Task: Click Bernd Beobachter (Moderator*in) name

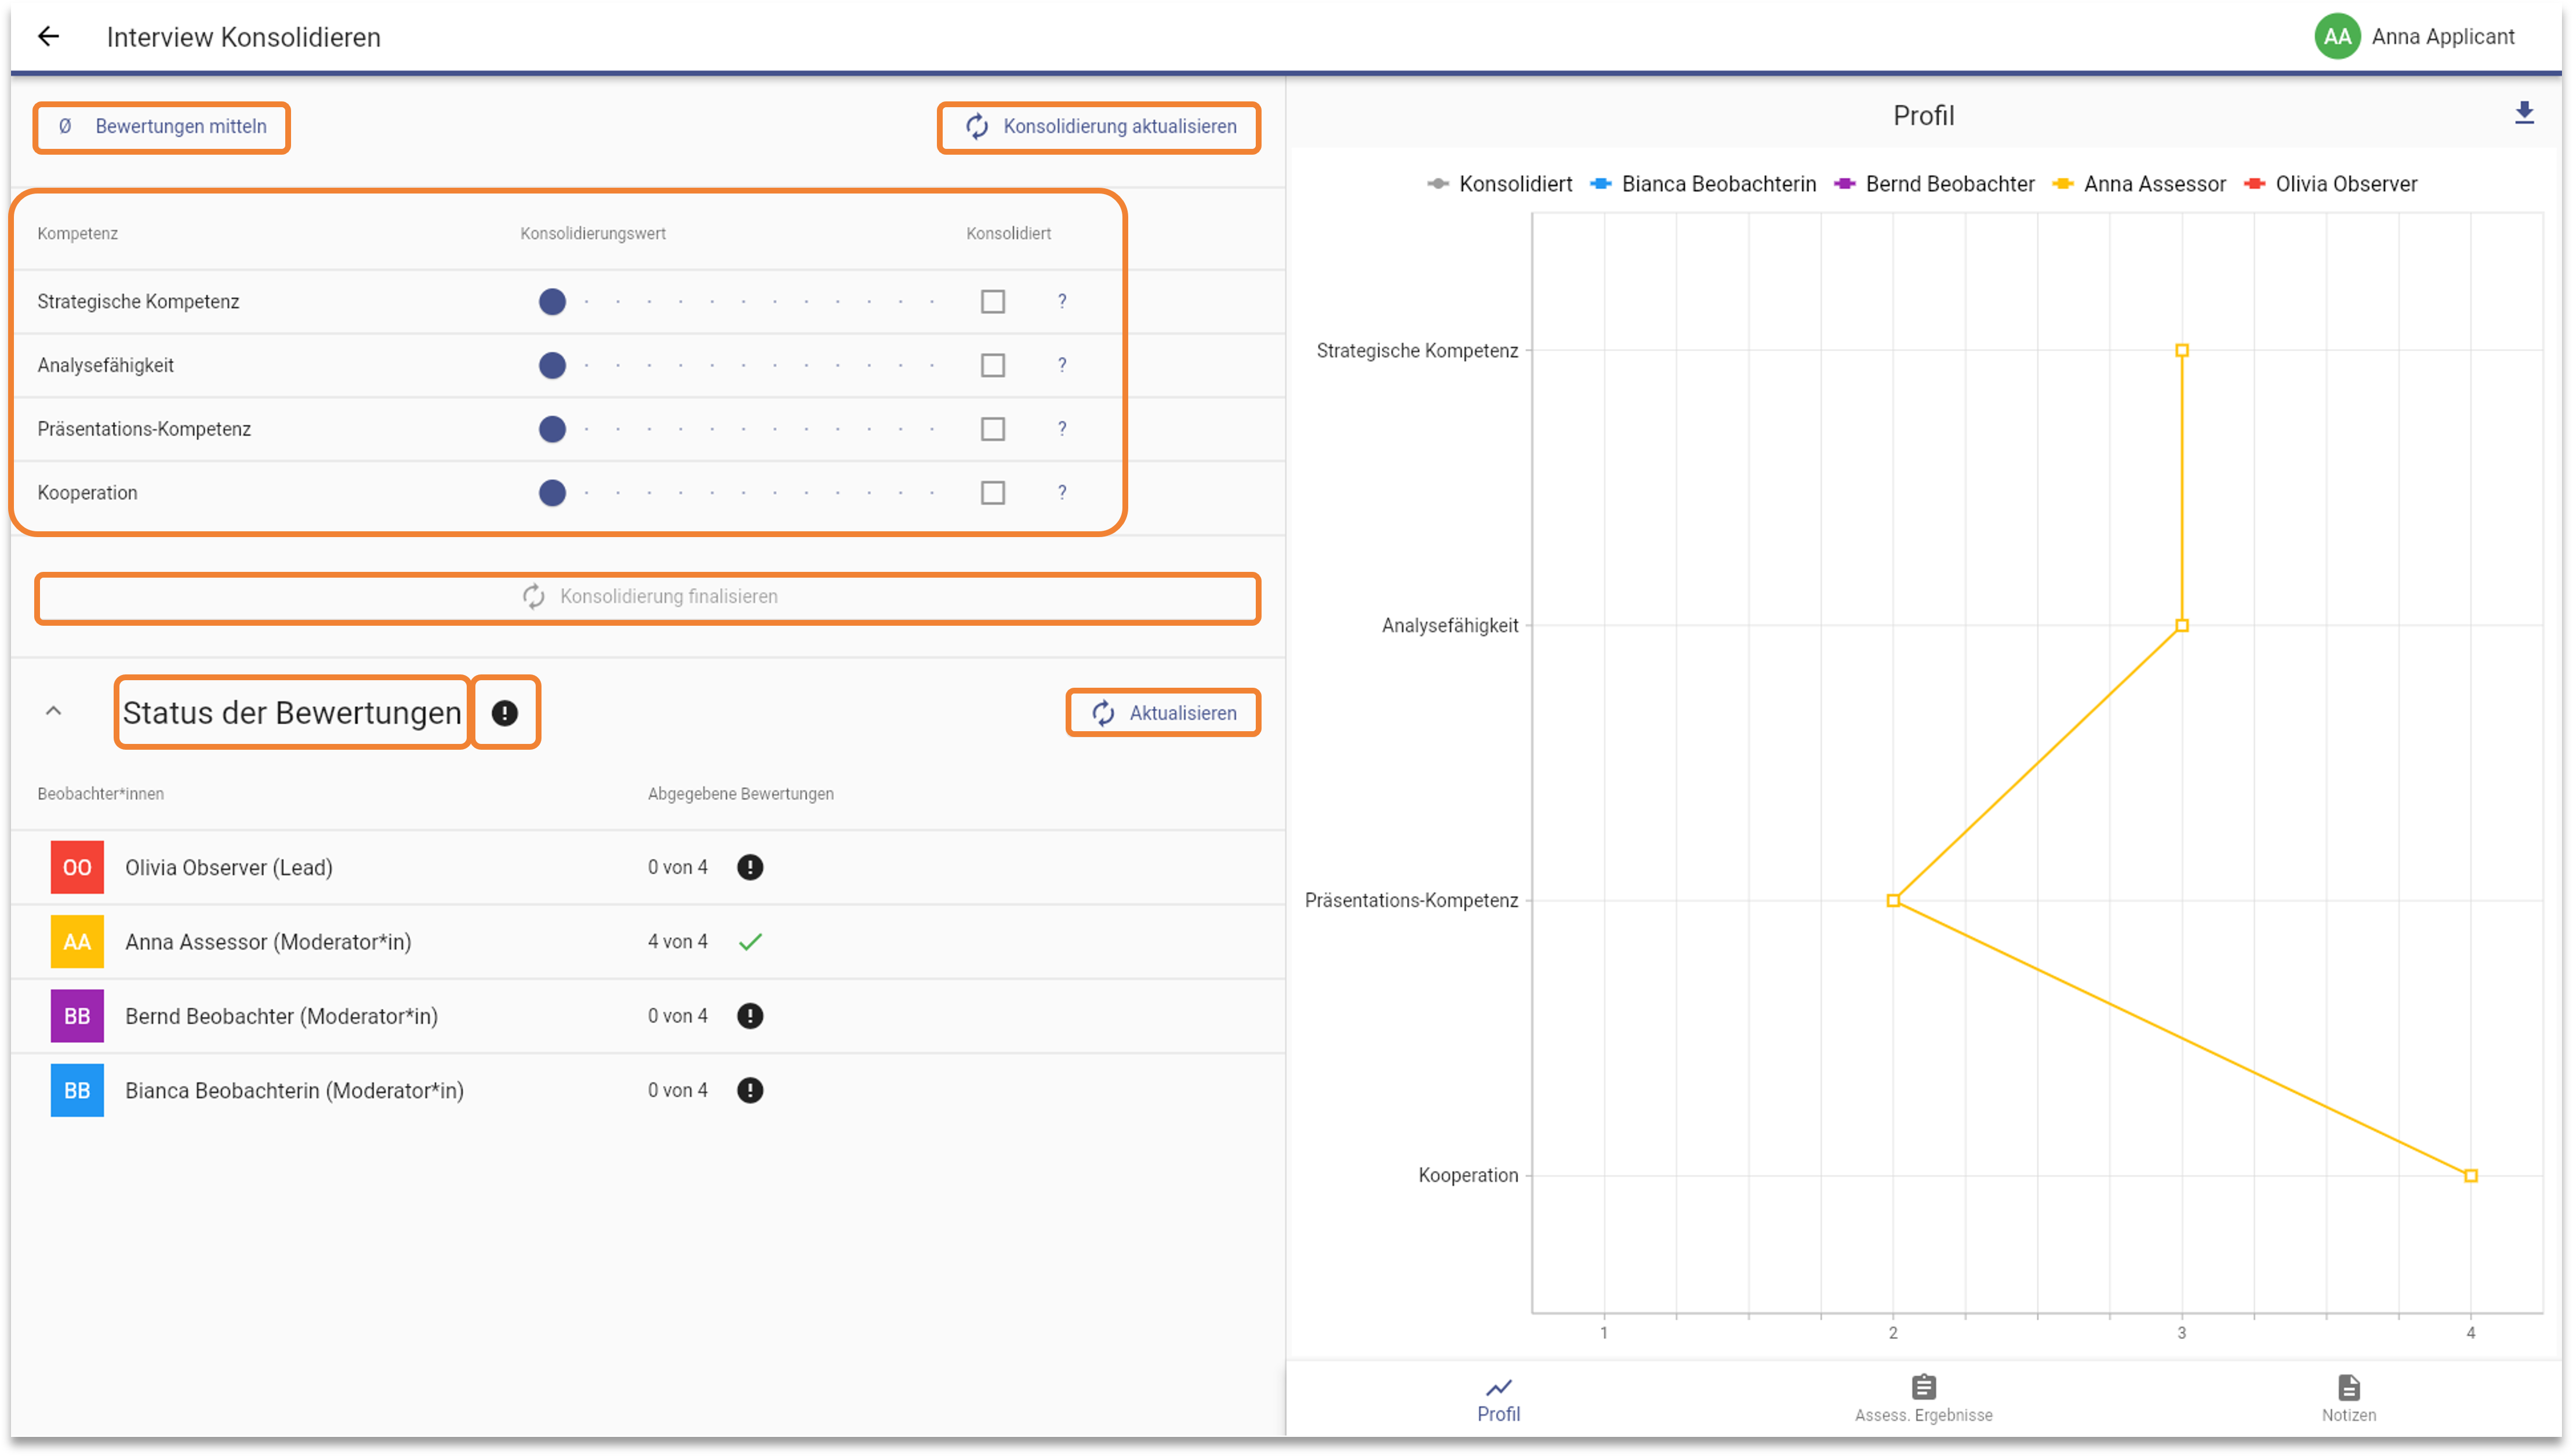Action: [x=281, y=1017]
